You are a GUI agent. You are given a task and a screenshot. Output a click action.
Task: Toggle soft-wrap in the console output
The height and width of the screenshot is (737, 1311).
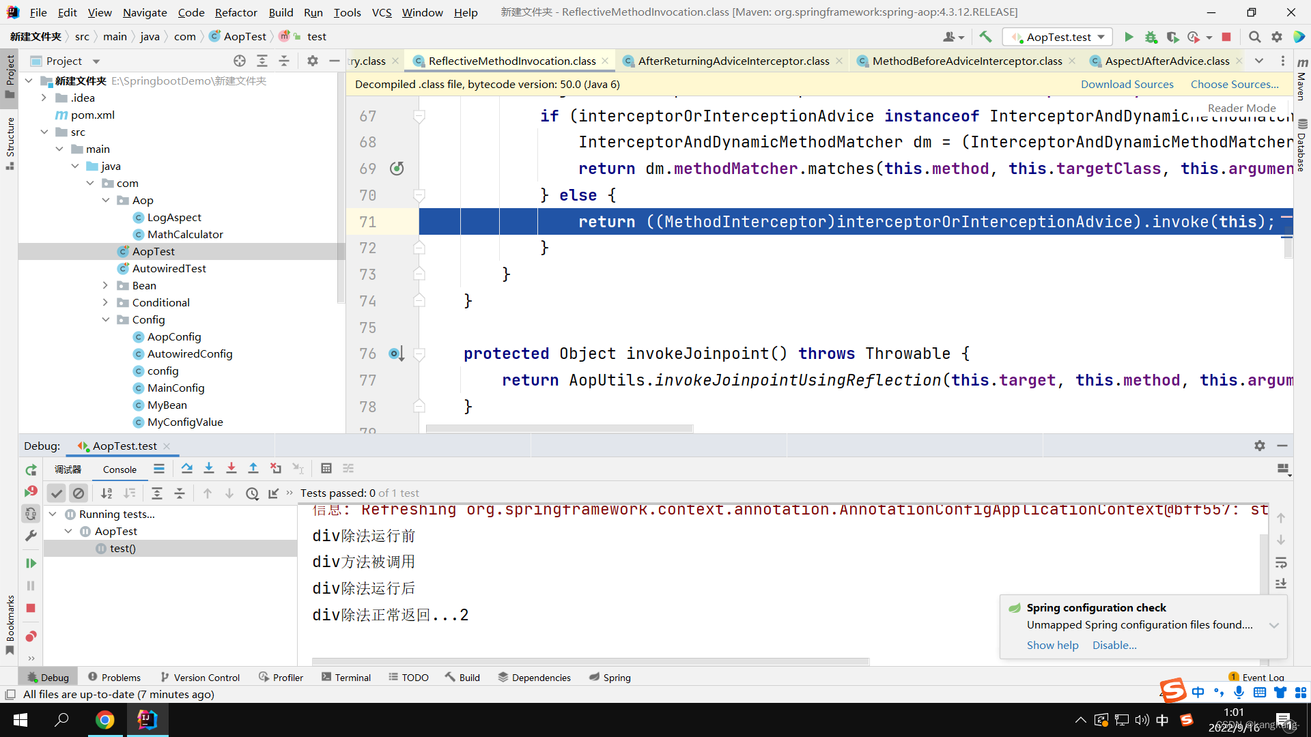(1281, 563)
